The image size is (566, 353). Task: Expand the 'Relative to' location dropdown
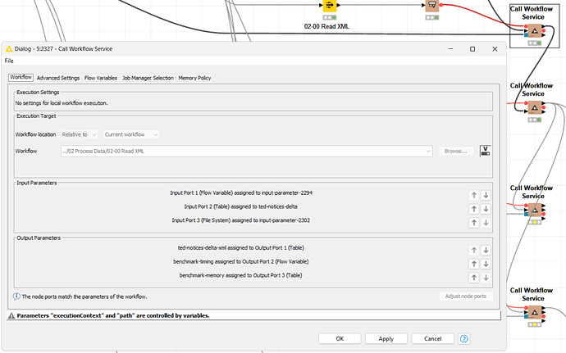80,134
